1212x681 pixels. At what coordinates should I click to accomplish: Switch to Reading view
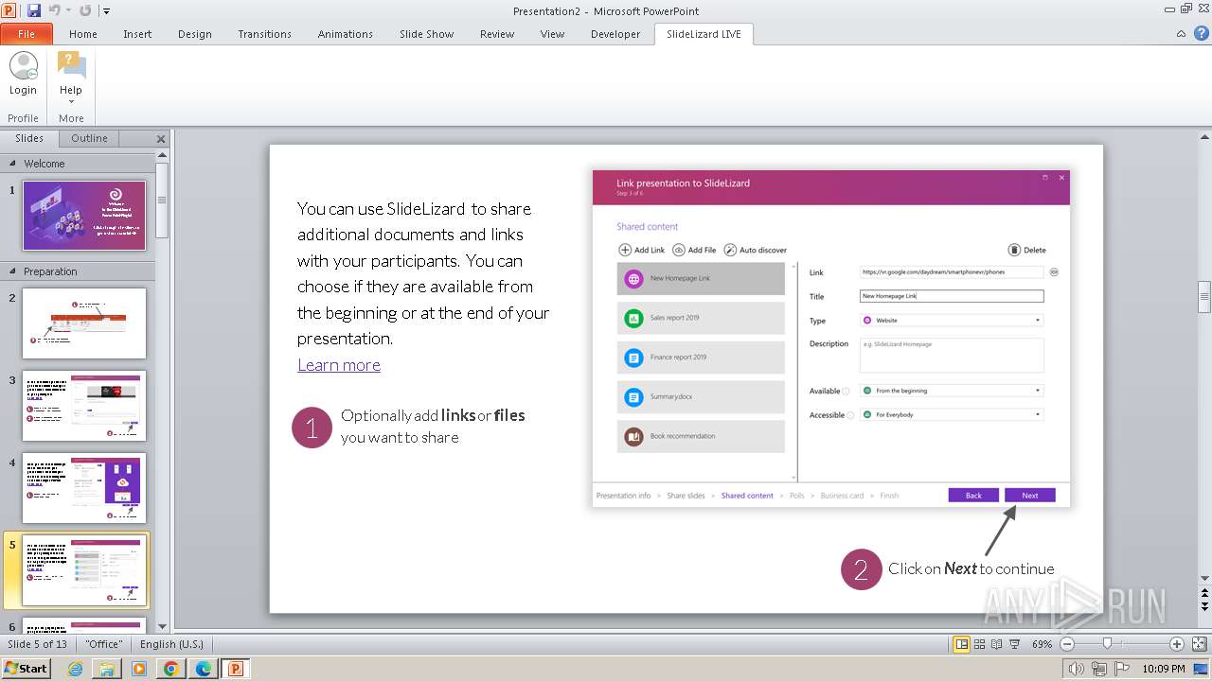pyautogui.click(x=997, y=644)
